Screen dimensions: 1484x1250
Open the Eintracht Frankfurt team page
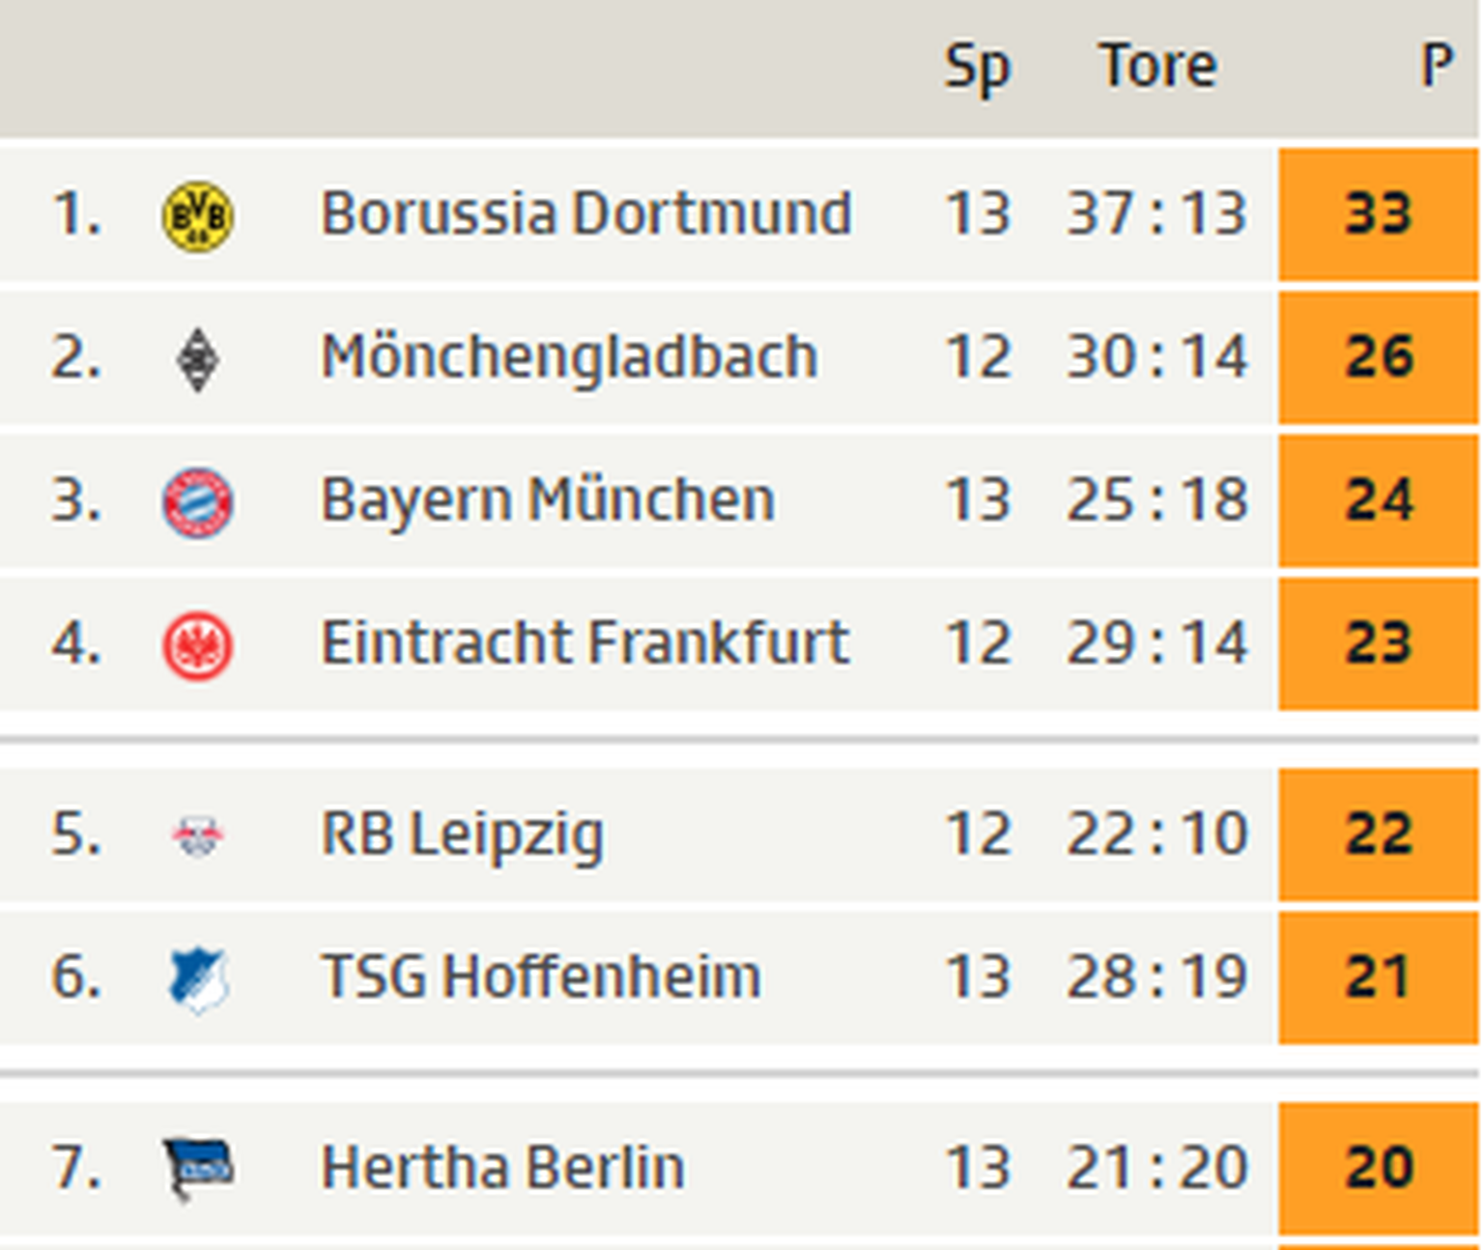coord(585,643)
